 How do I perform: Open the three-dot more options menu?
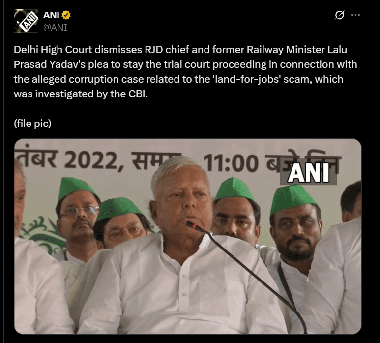[x=355, y=15]
